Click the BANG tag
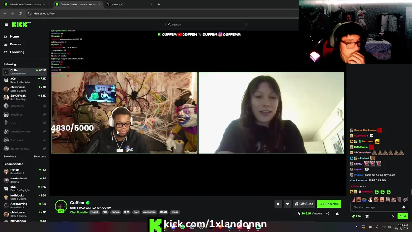Viewport: 412px width, 232px height. click(x=164, y=212)
